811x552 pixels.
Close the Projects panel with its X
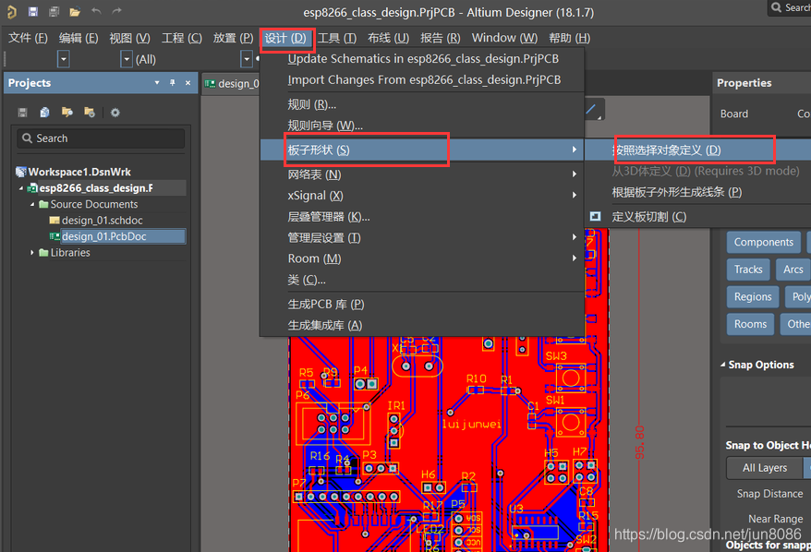188,83
